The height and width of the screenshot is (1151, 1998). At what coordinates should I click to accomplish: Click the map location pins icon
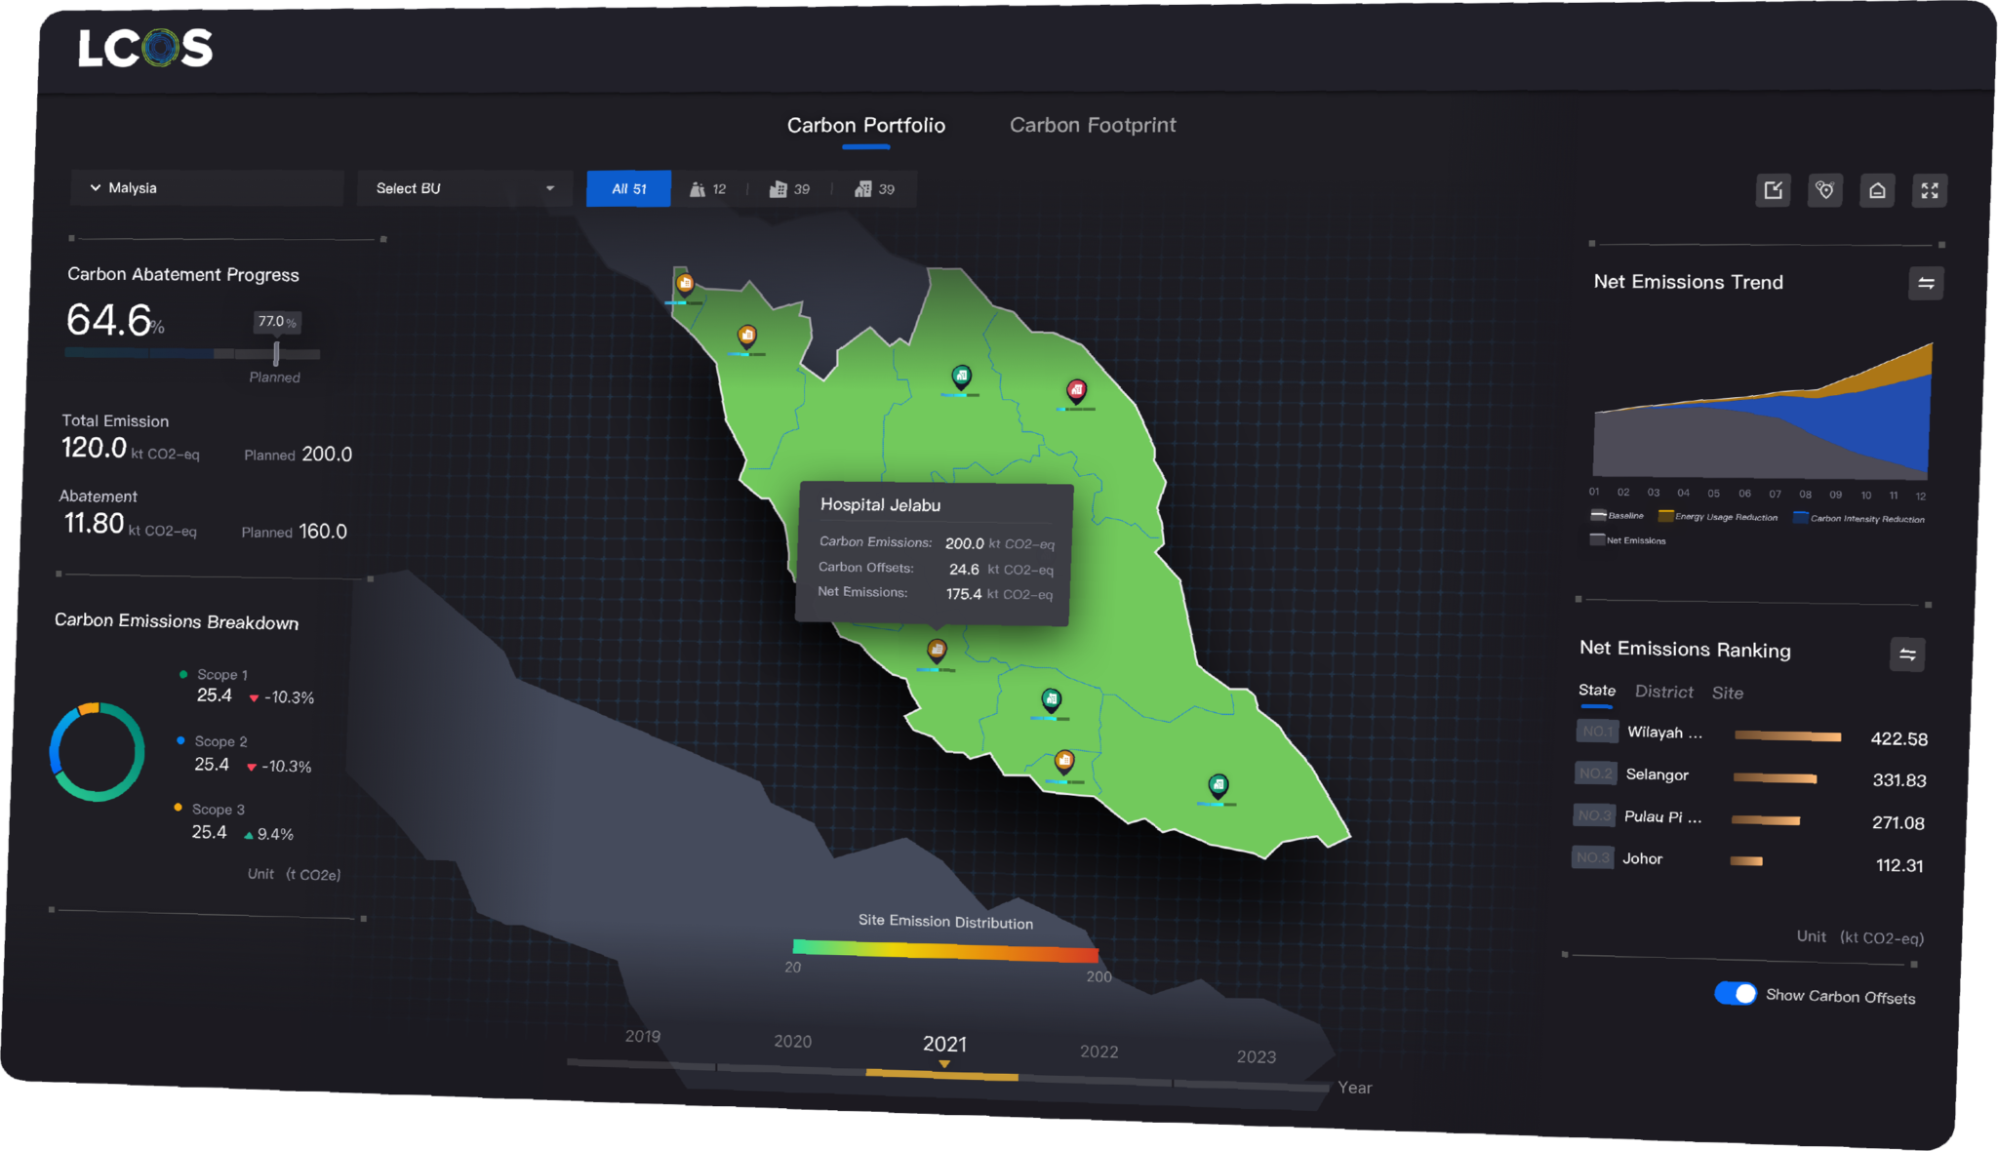pos(1824,190)
